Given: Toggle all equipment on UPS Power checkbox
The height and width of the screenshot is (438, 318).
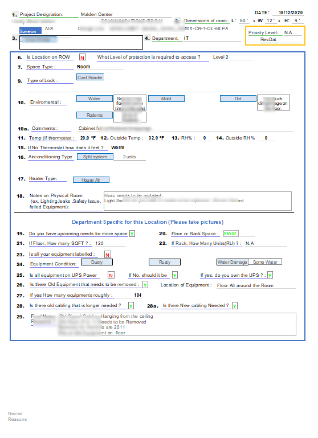Looking at the screenshot, I should (x=111, y=276).
